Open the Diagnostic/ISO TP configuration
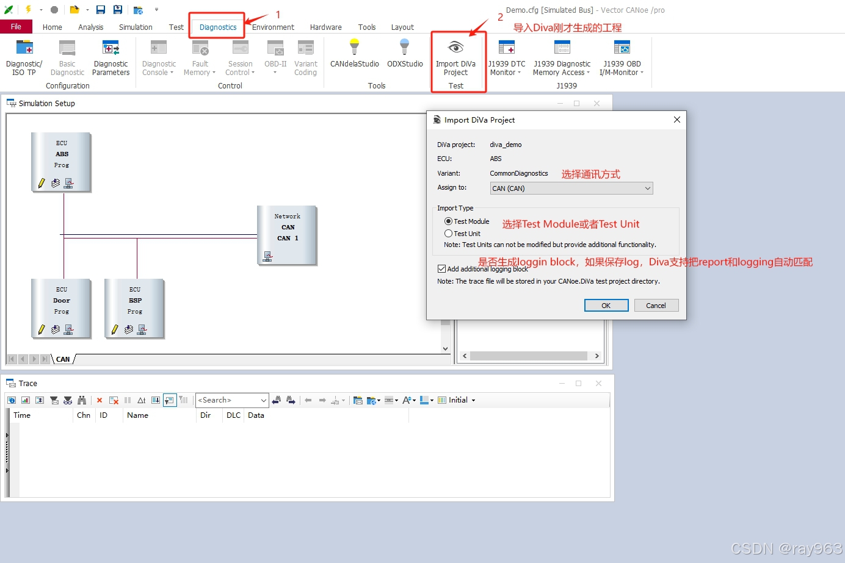 (24, 58)
